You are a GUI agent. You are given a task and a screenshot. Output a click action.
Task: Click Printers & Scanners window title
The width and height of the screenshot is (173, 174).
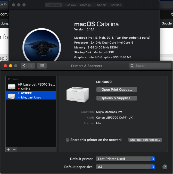pyautogui.click(x=86, y=66)
